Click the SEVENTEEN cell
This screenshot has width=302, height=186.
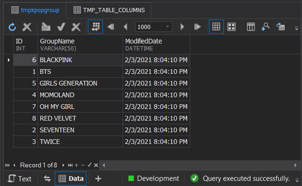(80, 130)
